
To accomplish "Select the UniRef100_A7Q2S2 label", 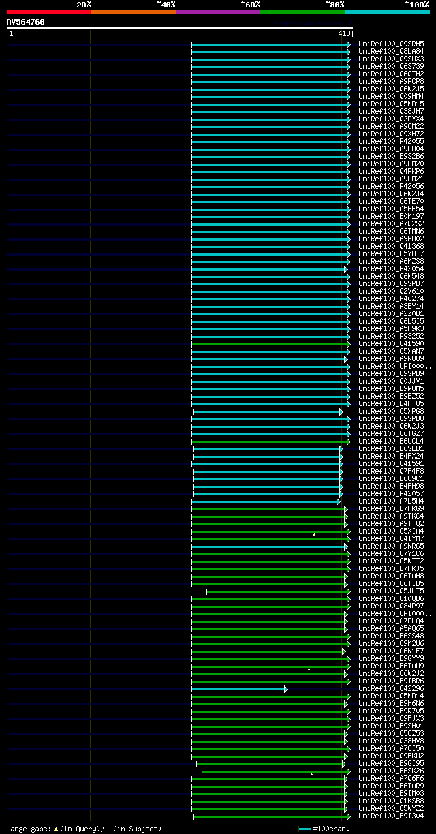I will click(391, 223).
